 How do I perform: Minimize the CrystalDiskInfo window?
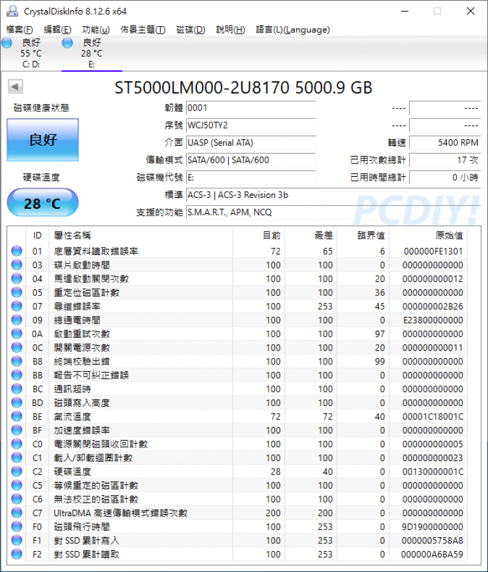[405, 11]
